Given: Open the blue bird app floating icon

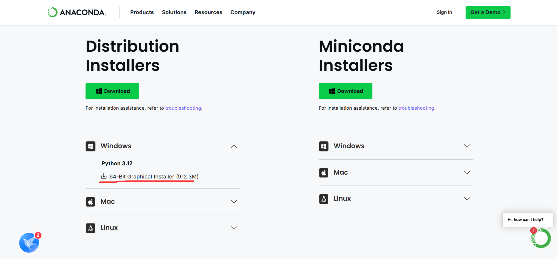Looking at the screenshot, I should [x=29, y=243].
